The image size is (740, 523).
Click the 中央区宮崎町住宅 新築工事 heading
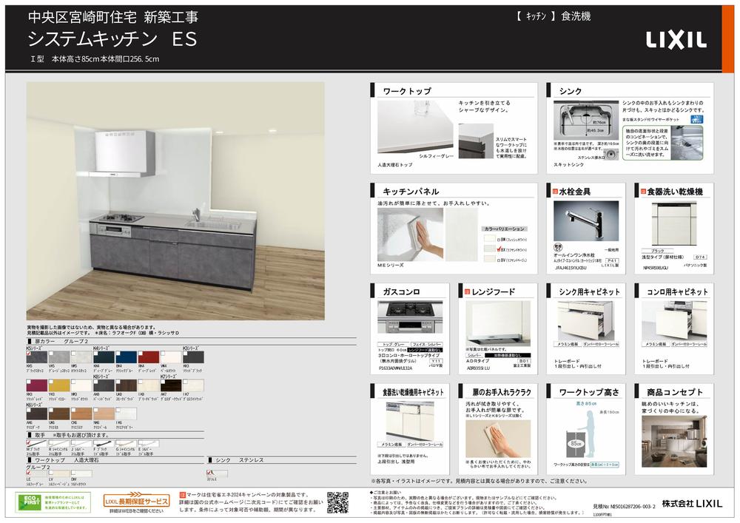click(113, 18)
